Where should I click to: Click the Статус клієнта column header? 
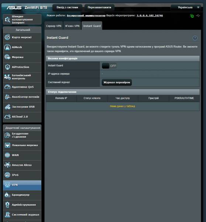coord(92,98)
